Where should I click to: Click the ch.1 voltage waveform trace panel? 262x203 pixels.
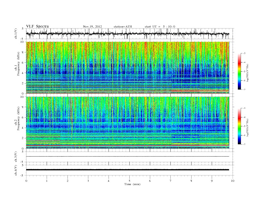pyautogui.click(x=130, y=34)
